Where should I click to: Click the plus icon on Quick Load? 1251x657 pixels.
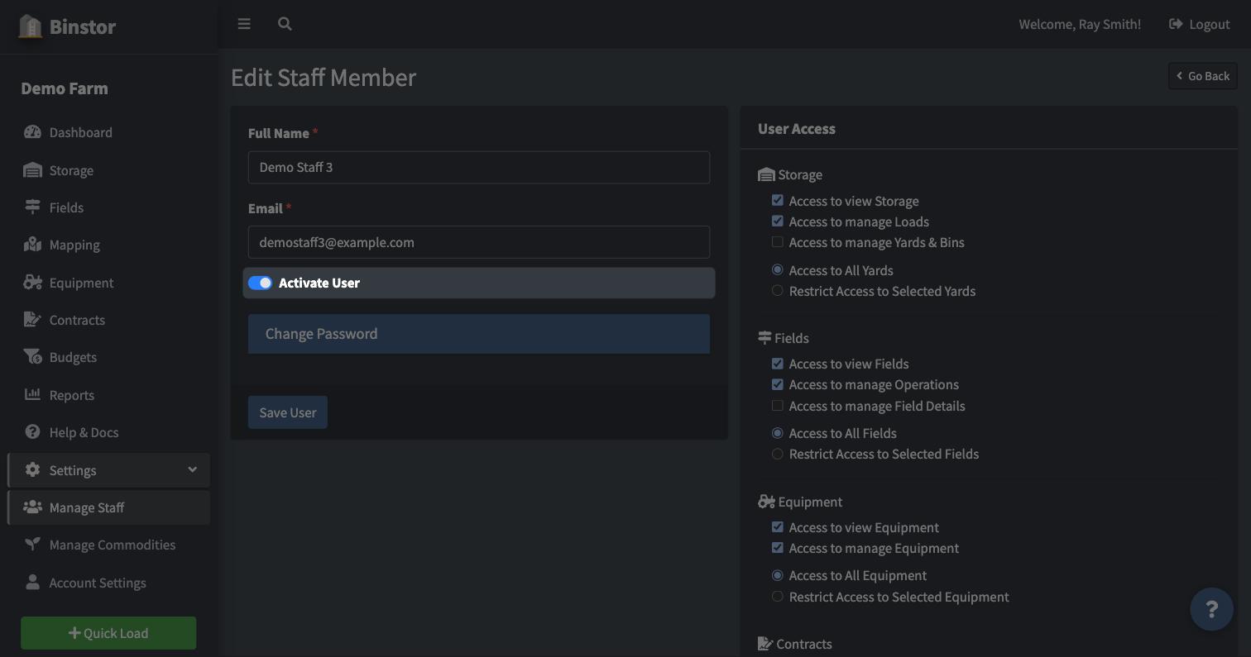point(74,633)
